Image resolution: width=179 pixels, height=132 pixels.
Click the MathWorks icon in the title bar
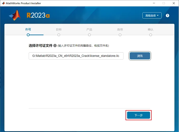(x=3, y=3)
